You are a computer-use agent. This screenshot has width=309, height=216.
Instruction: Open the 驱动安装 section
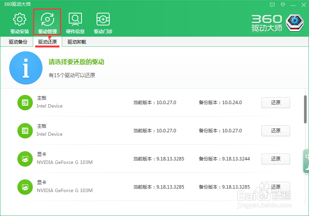tap(20, 23)
